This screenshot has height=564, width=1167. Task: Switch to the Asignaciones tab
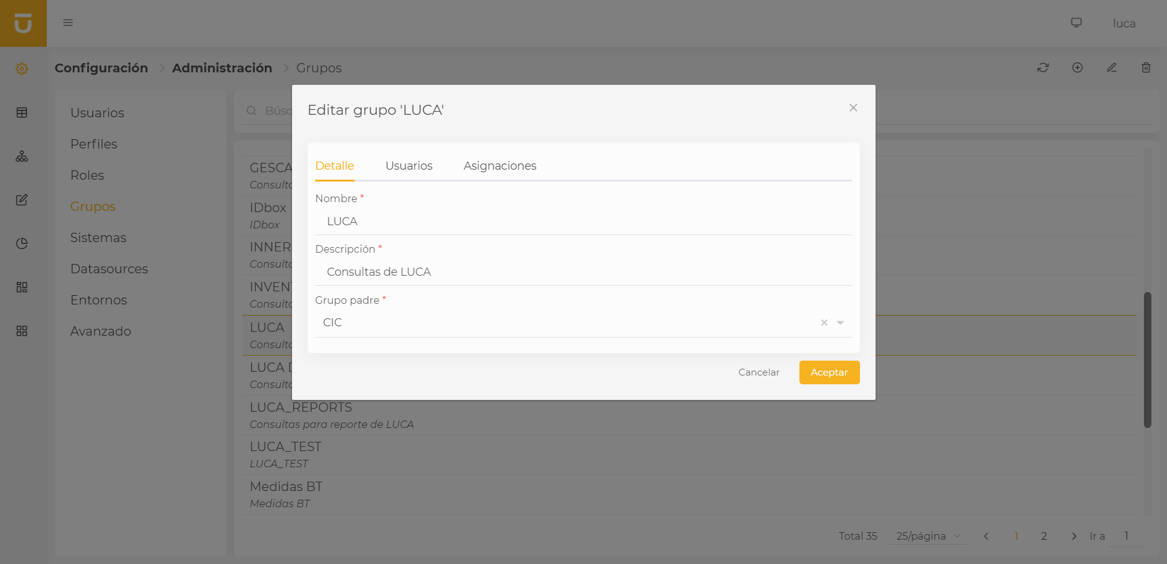(500, 166)
